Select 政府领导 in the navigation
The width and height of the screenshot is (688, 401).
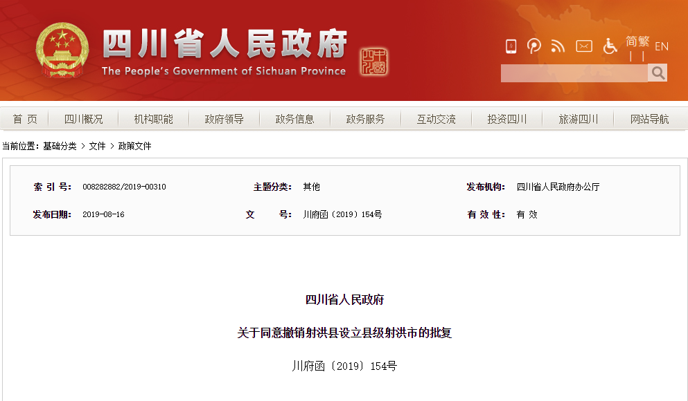tap(224, 119)
